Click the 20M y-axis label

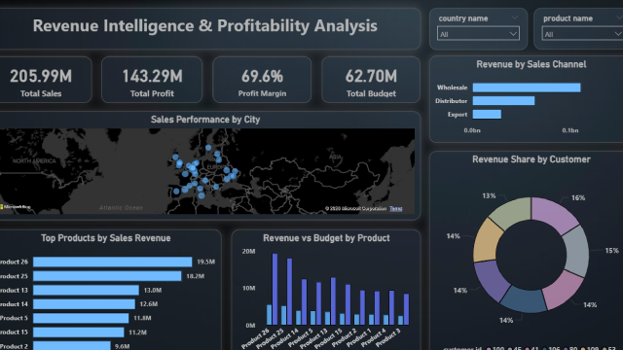tap(249, 251)
